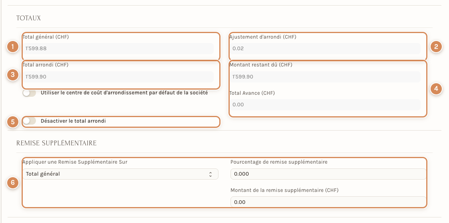449x223 pixels.
Task: Click the Pourcentage de remise supplémentaire field
Action: (328, 174)
